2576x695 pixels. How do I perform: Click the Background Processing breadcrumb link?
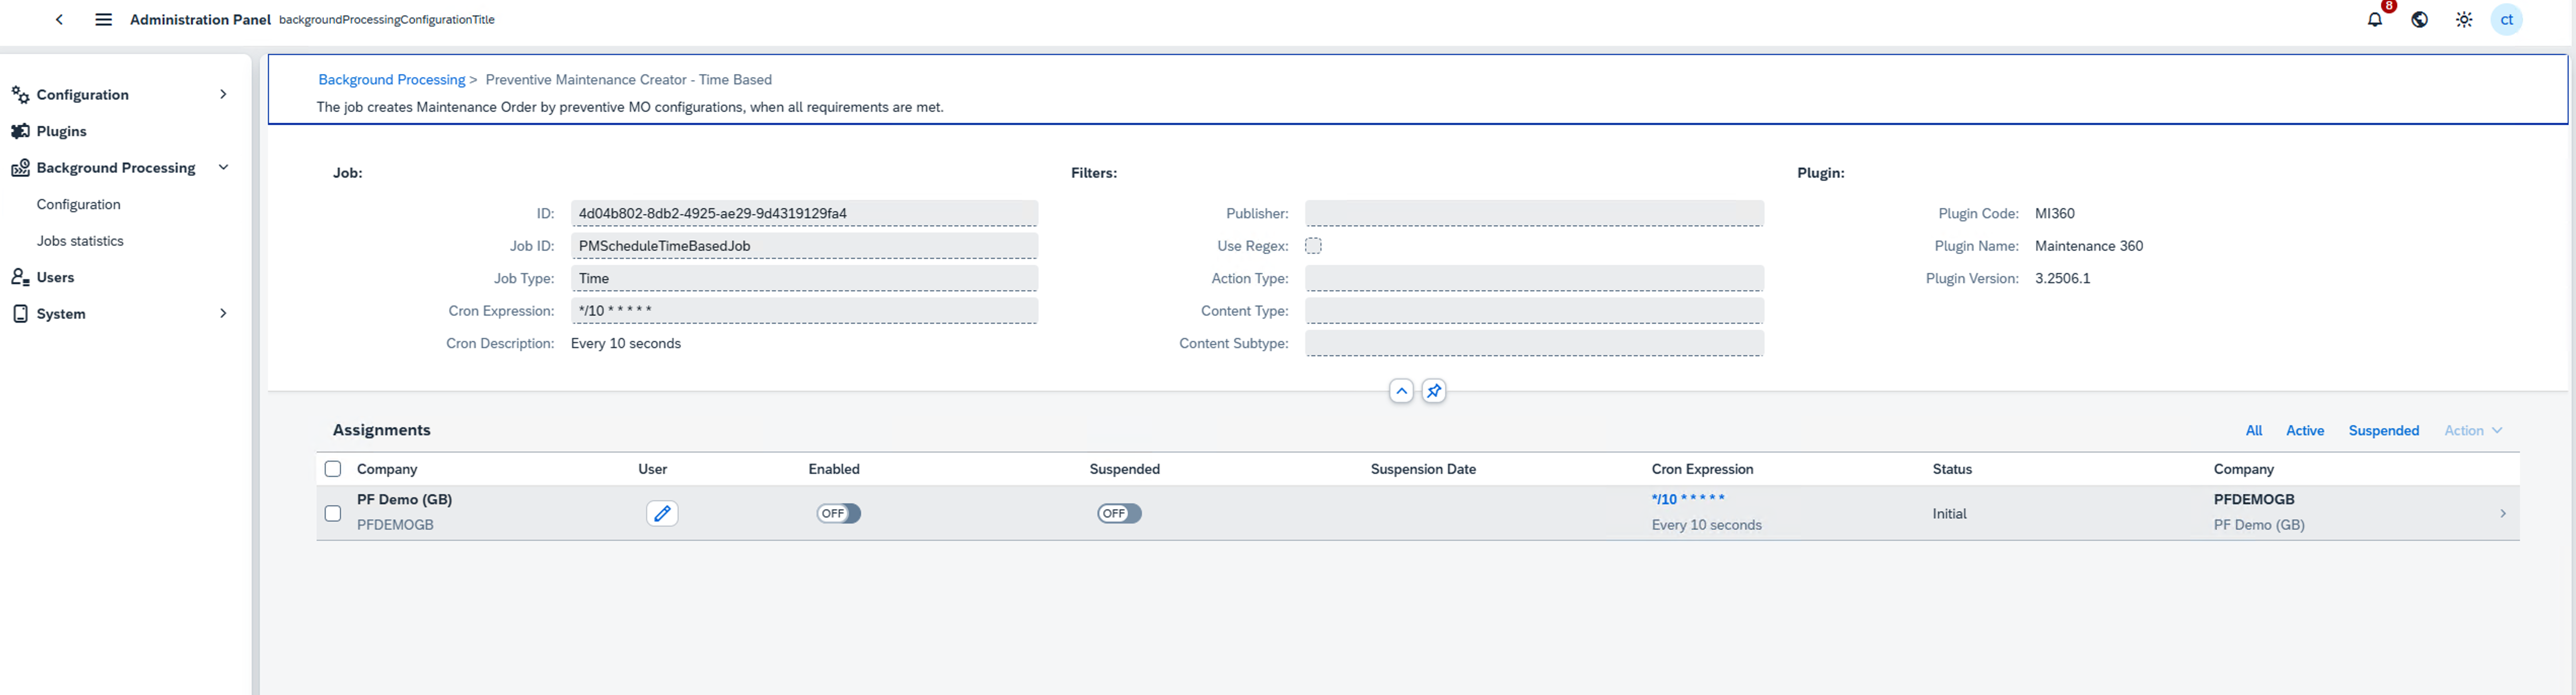click(x=391, y=80)
